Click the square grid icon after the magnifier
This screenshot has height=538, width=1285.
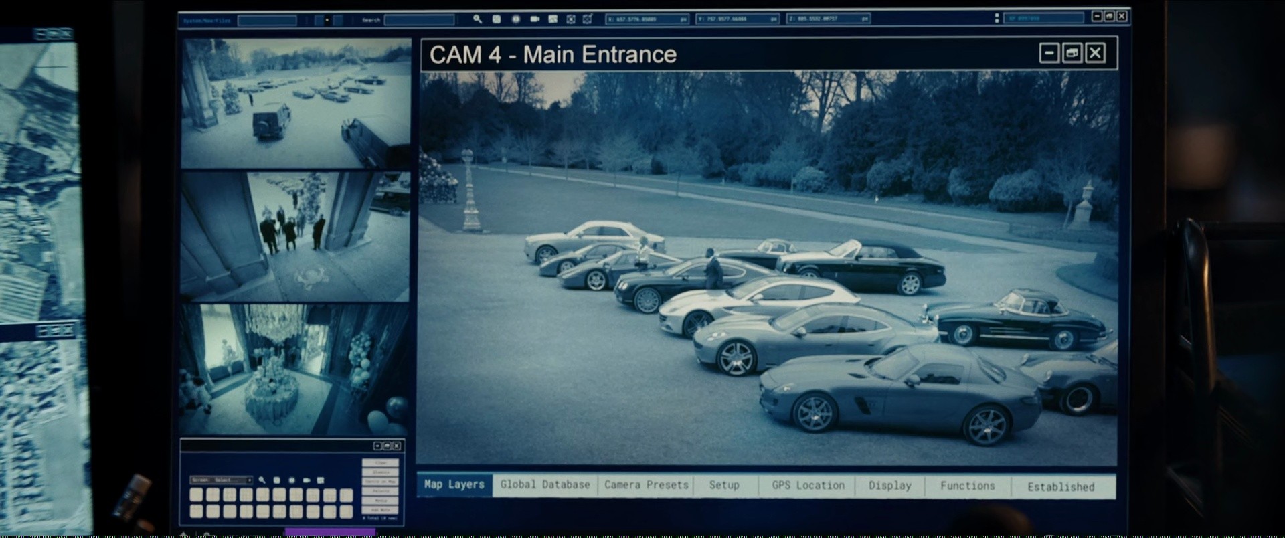point(497,19)
